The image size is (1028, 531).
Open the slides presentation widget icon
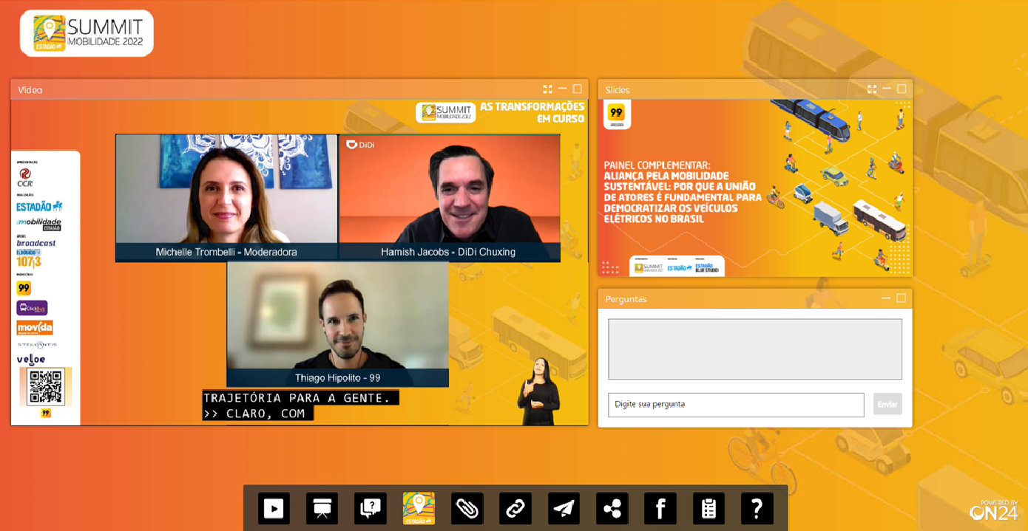point(322,508)
